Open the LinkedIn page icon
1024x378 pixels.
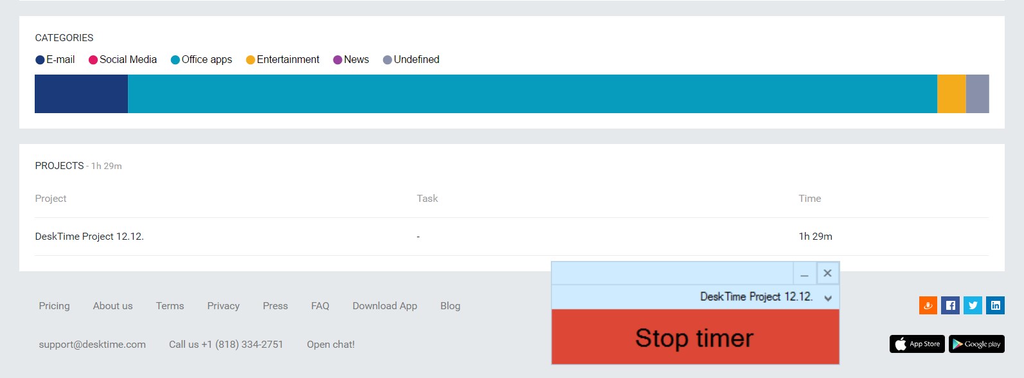[996, 305]
